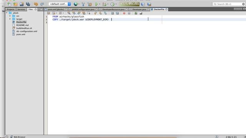Close the Developer.java editor tab

[148, 9]
